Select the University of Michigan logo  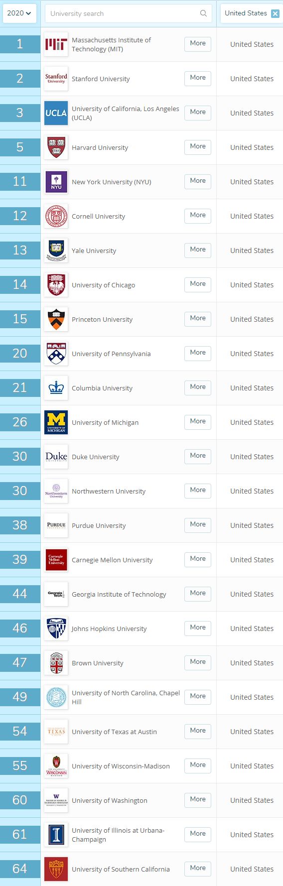click(56, 422)
